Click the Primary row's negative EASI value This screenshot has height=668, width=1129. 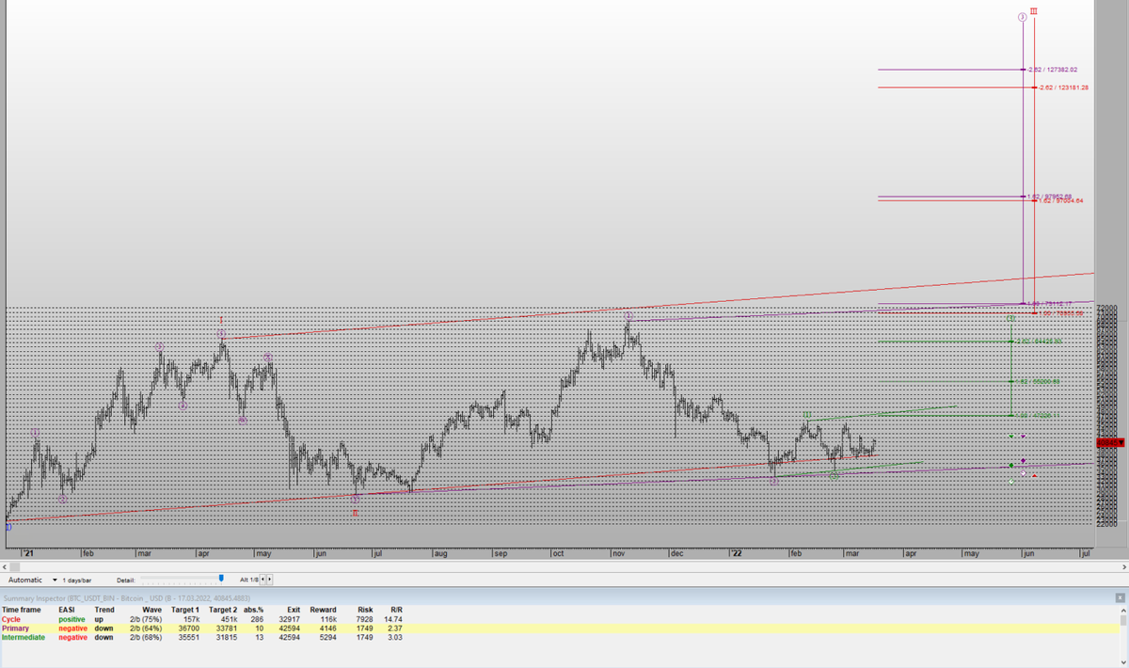click(72, 628)
